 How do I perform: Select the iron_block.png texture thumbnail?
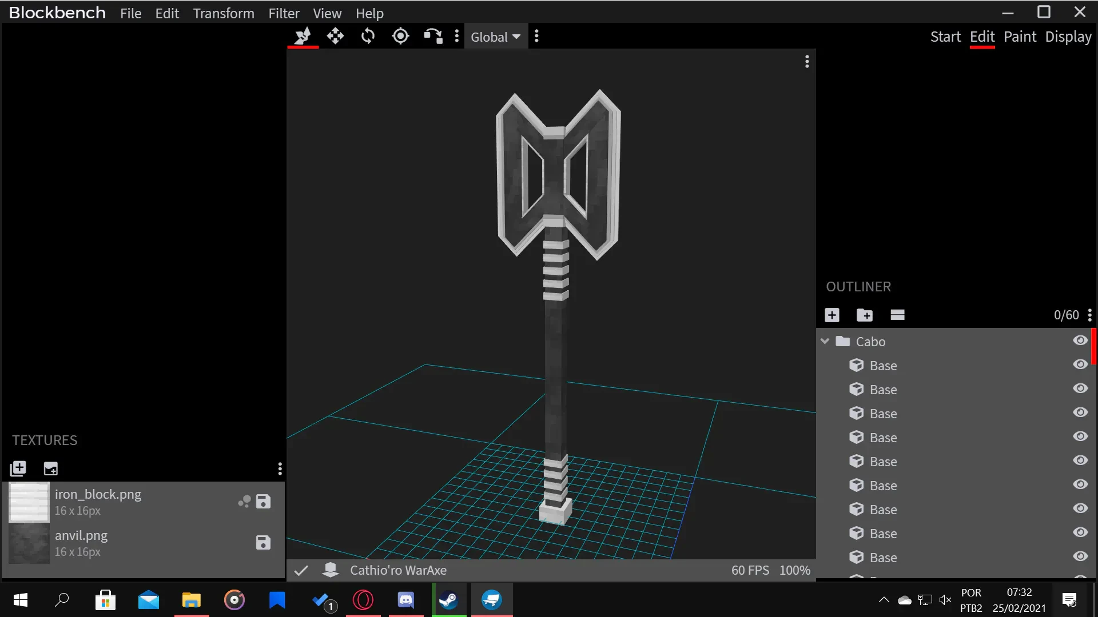point(29,502)
